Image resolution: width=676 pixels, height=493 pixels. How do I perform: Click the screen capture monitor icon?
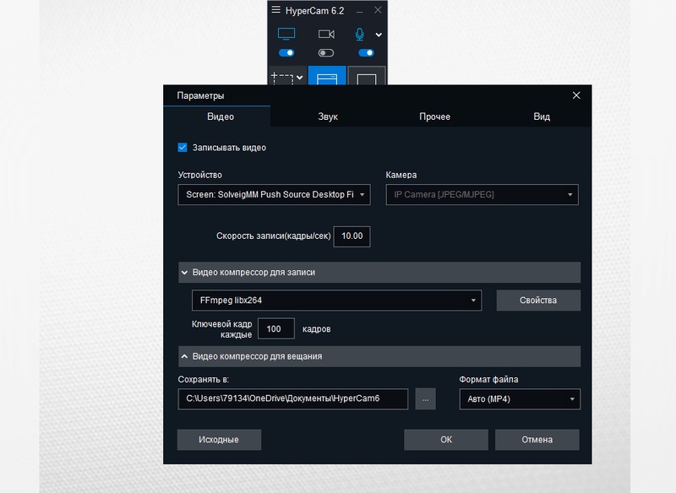[286, 34]
